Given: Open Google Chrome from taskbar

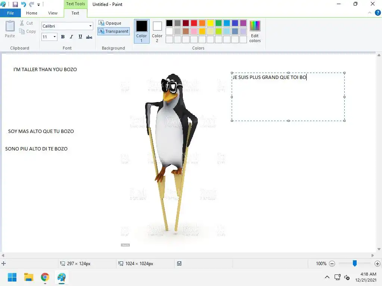Looking at the screenshot, I should coord(45,277).
